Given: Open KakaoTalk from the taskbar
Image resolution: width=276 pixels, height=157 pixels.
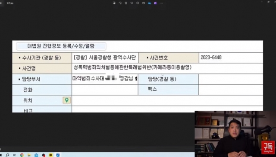Looking at the screenshot, I should point(51,155).
